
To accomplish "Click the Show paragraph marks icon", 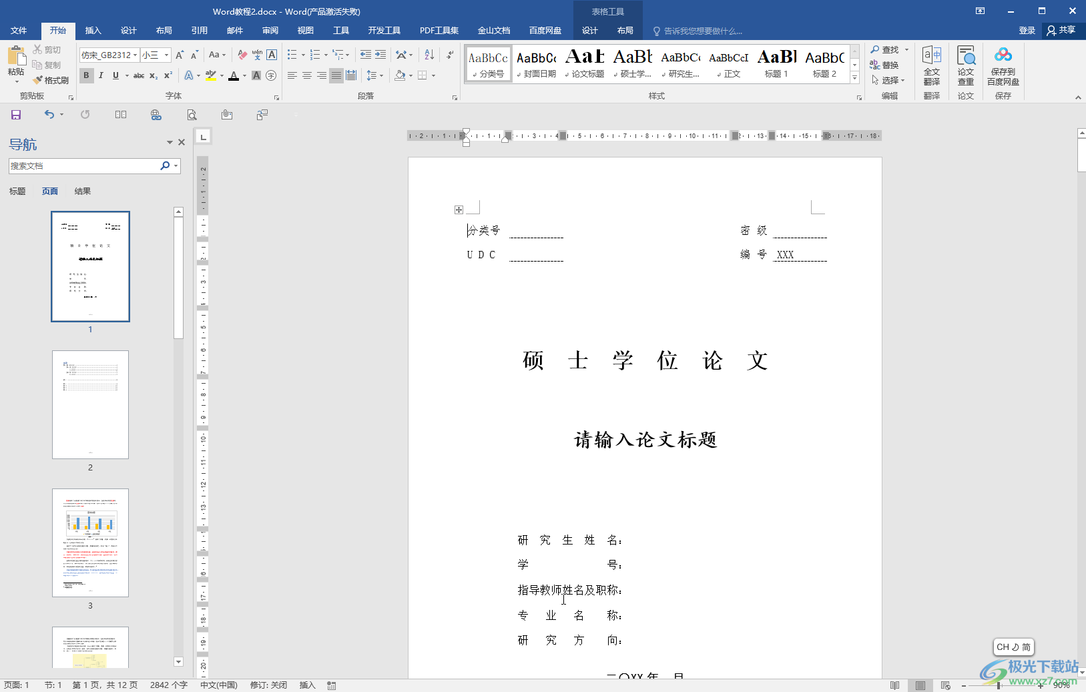I will [x=451, y=55].
